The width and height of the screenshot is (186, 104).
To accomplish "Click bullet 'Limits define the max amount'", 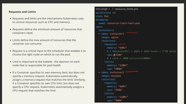I will [x=44, y=42].
